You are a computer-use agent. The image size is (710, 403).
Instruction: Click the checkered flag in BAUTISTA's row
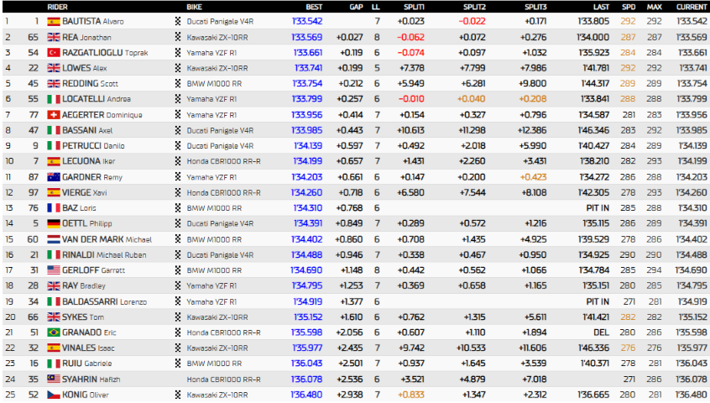pos(178,21)
